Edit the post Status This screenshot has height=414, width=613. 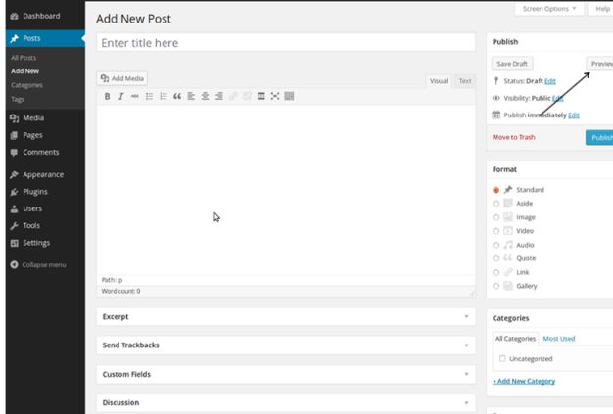tap(550, 81)
